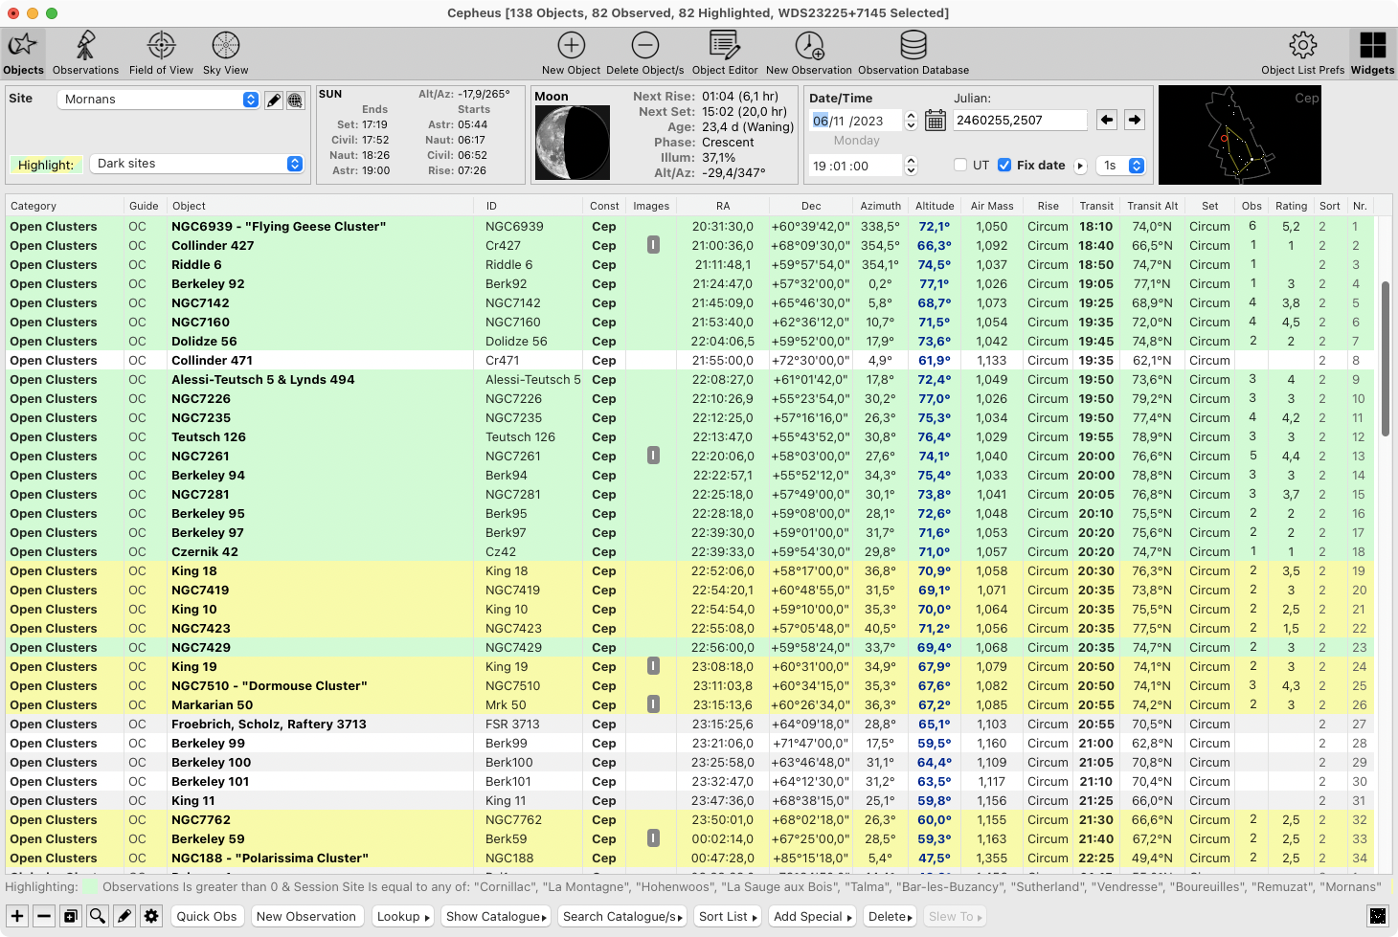Click the dark square icon bottom-right
The width and height of the screenshot is (1398, 937).
point(1378,916)
